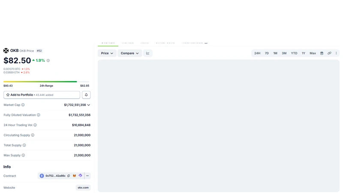Select the YTD time range
Image resolution: width=343 pixels, height=193 pixels.
pyautogui.click(x=294, y=53)
